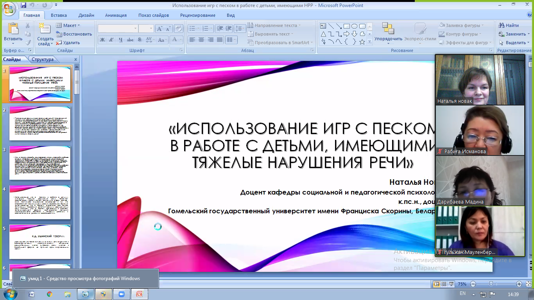
Task: Increase font size with the large A
Action: pyautogui.click(x=159, y=29)
